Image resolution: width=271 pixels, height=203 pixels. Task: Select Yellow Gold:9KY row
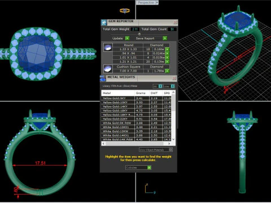click(x=137, y=98)
